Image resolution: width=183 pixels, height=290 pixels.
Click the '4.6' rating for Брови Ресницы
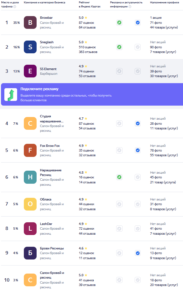(x=81, y=248)
